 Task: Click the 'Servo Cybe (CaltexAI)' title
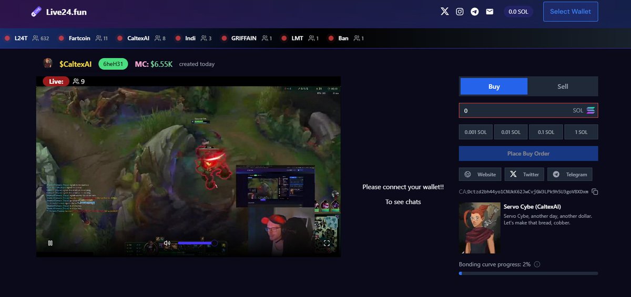(x=532, y=207)
